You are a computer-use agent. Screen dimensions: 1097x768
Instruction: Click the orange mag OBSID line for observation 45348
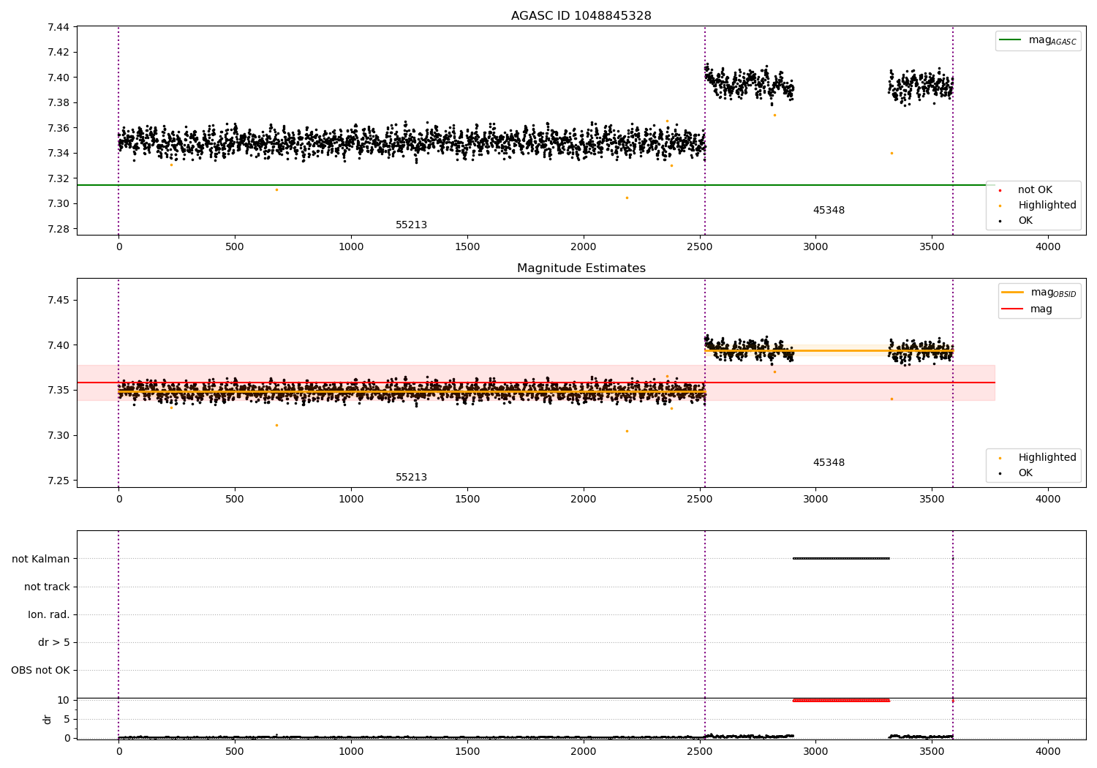click(x=829, y=350)
